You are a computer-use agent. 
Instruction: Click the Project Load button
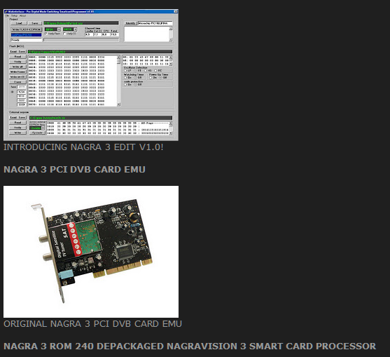tap(19, 23)
